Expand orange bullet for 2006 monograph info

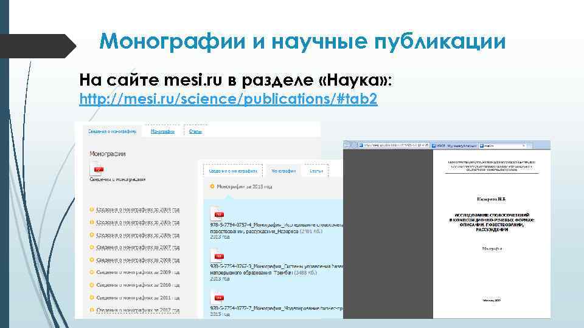click(92, 235)
